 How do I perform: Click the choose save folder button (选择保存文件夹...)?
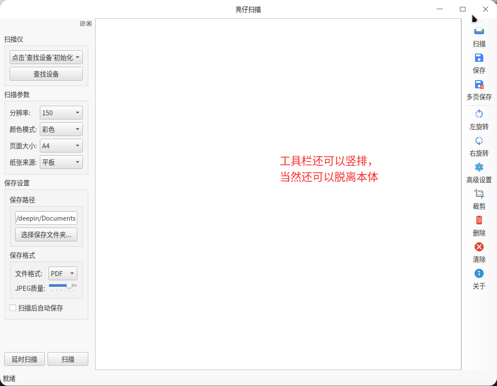pos(46,235)
